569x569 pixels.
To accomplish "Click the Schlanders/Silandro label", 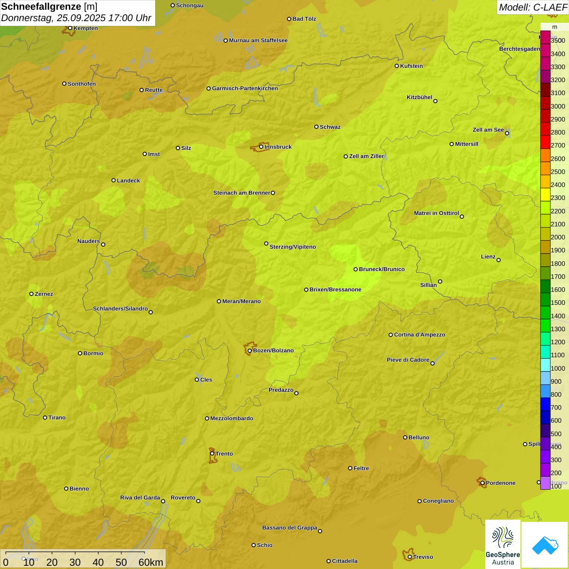I will pyautogui.click(x=120, y=309).
